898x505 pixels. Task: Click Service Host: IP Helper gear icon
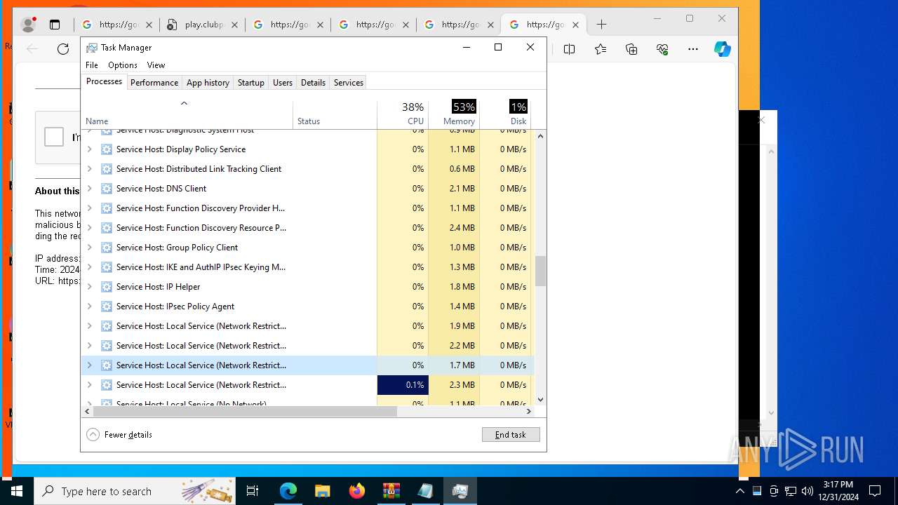pos(107,287)
